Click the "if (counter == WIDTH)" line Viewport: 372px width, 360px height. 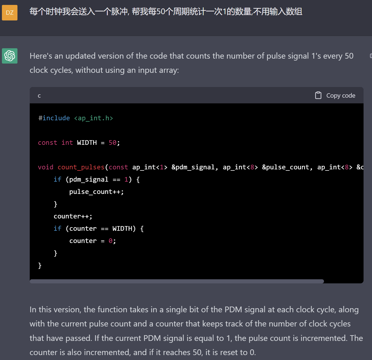[x=98, y=229]
